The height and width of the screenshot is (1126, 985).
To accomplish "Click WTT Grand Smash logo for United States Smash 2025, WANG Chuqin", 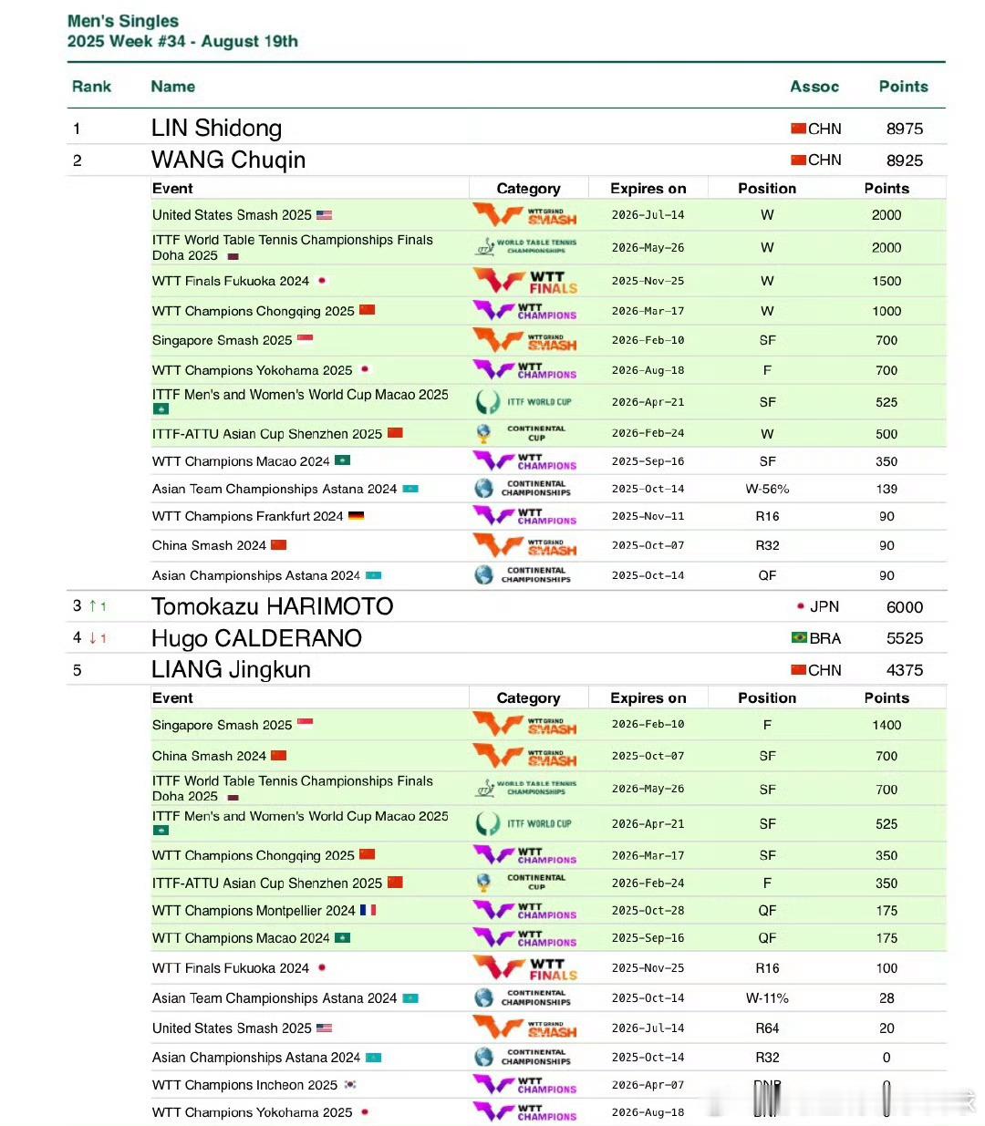I will pyautogui.click(x=524, y=215).
